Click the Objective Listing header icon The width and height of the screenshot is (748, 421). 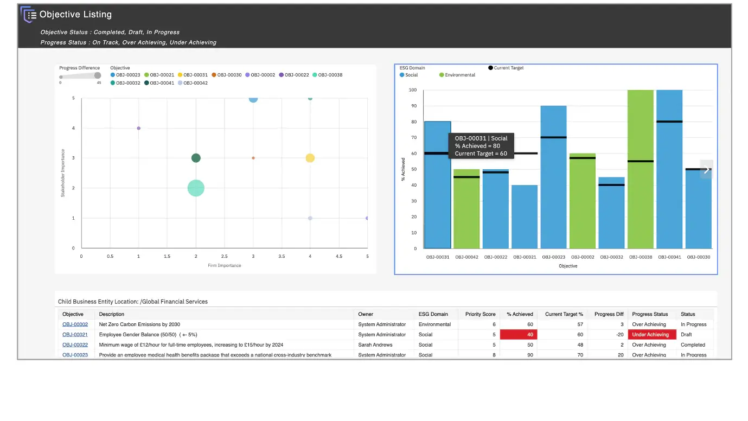(x=28, y=15)
